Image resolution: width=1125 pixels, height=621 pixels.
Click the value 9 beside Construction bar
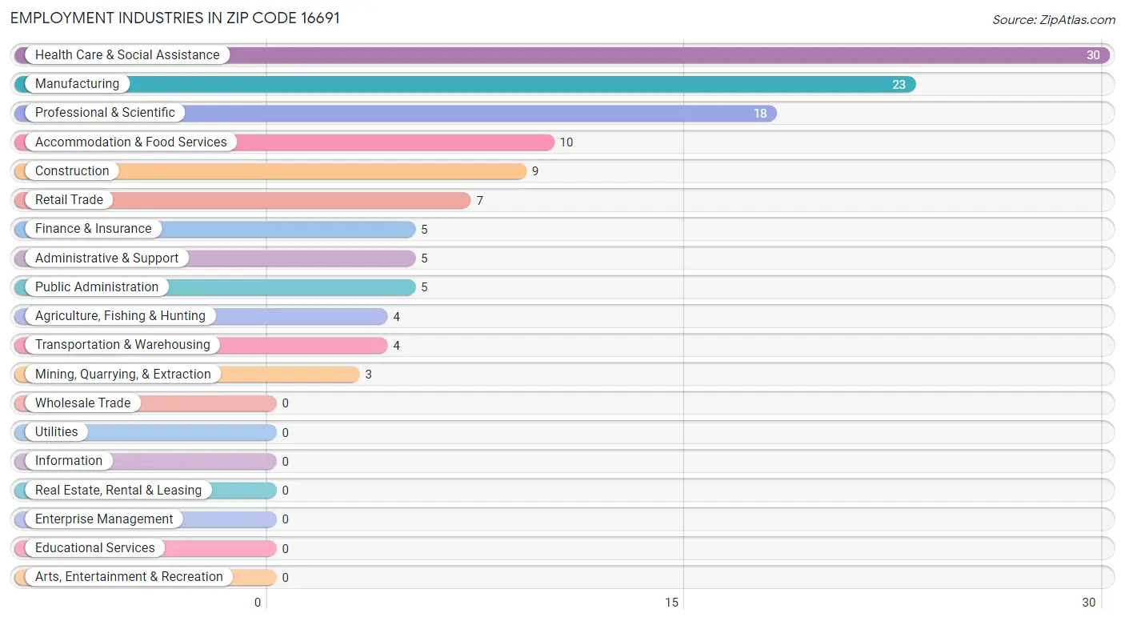pyautogui.click(x=535, y=172)
